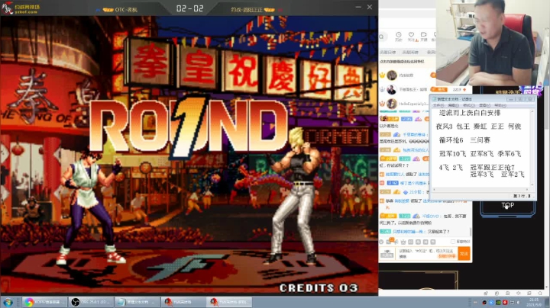Image resolution: width=550 pixels, height=308 pixels.
Task: Switch to KOF97 taskbar item
Action: pyautogui.click(x=44, y=302)
